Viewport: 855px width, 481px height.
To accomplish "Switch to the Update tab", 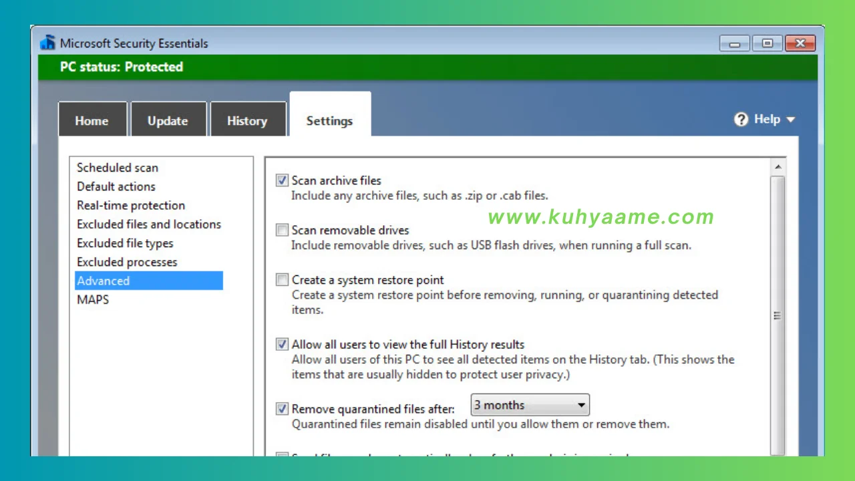I will (x=168, y=120).
